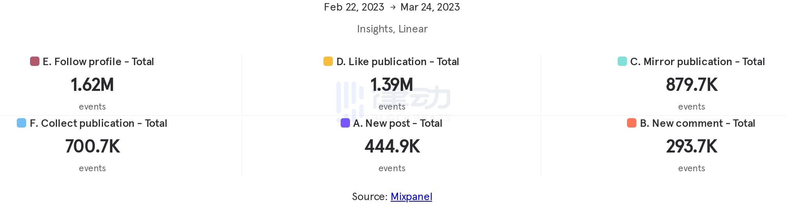The width and height of the screenshot is (787, 204).
Task: Click the Feb 22, 2023 start date
Action: click(354, 7)
